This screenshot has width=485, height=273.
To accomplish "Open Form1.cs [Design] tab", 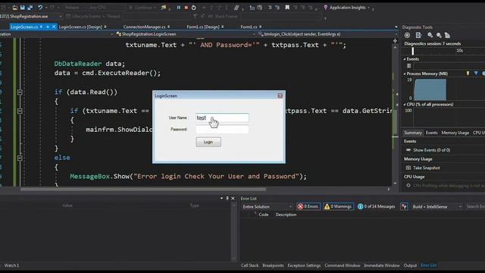I will tap(203, 27).
